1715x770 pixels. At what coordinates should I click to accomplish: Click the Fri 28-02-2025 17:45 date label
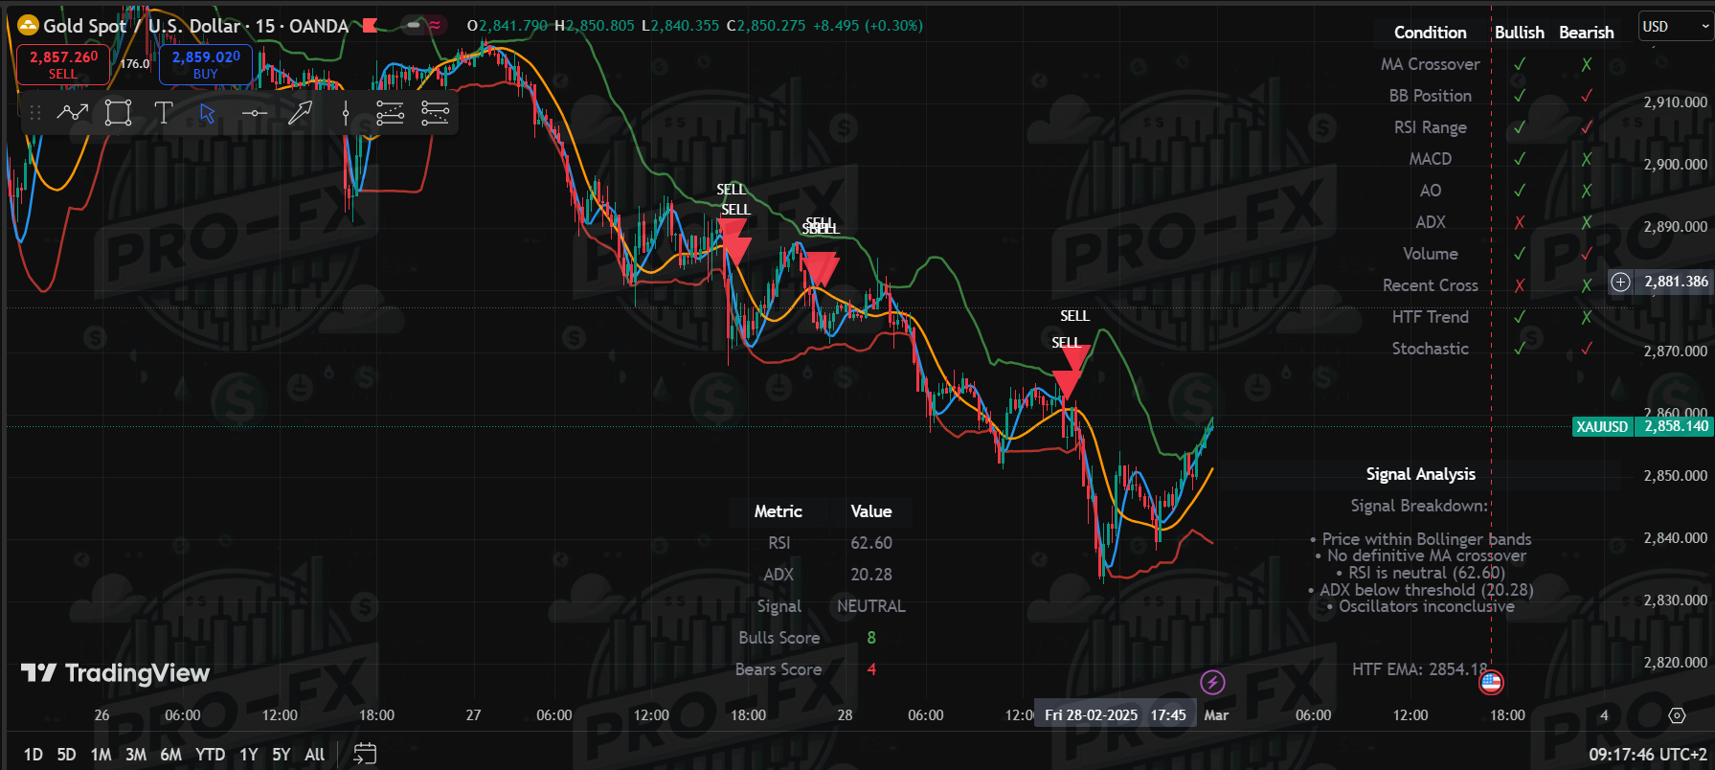[x=1115, y=715]
